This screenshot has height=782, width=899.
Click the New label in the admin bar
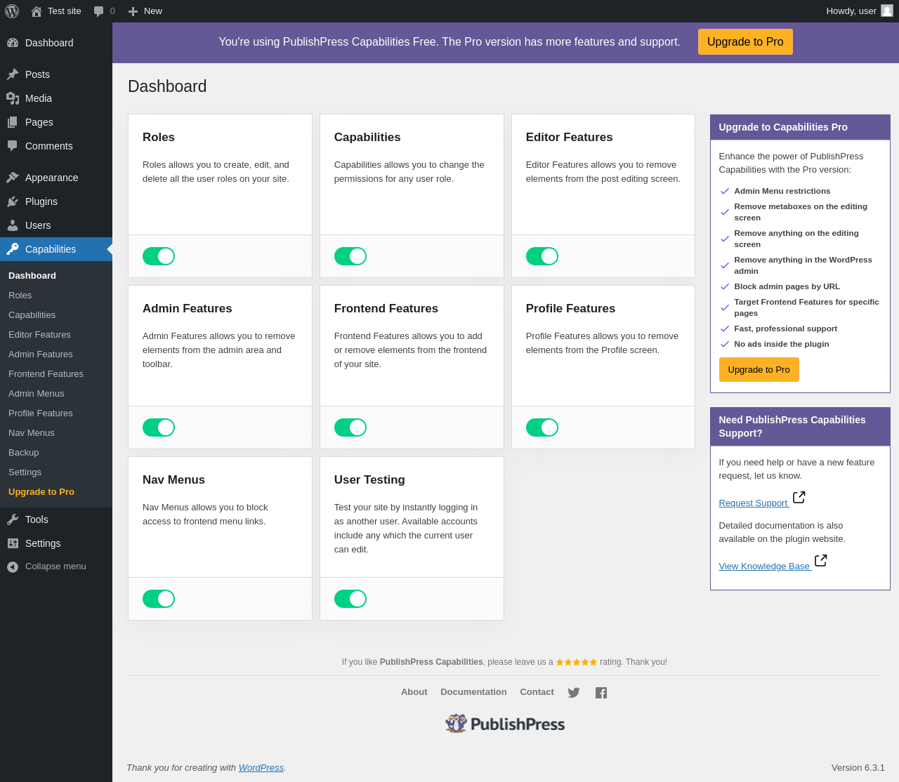[153, 11]
